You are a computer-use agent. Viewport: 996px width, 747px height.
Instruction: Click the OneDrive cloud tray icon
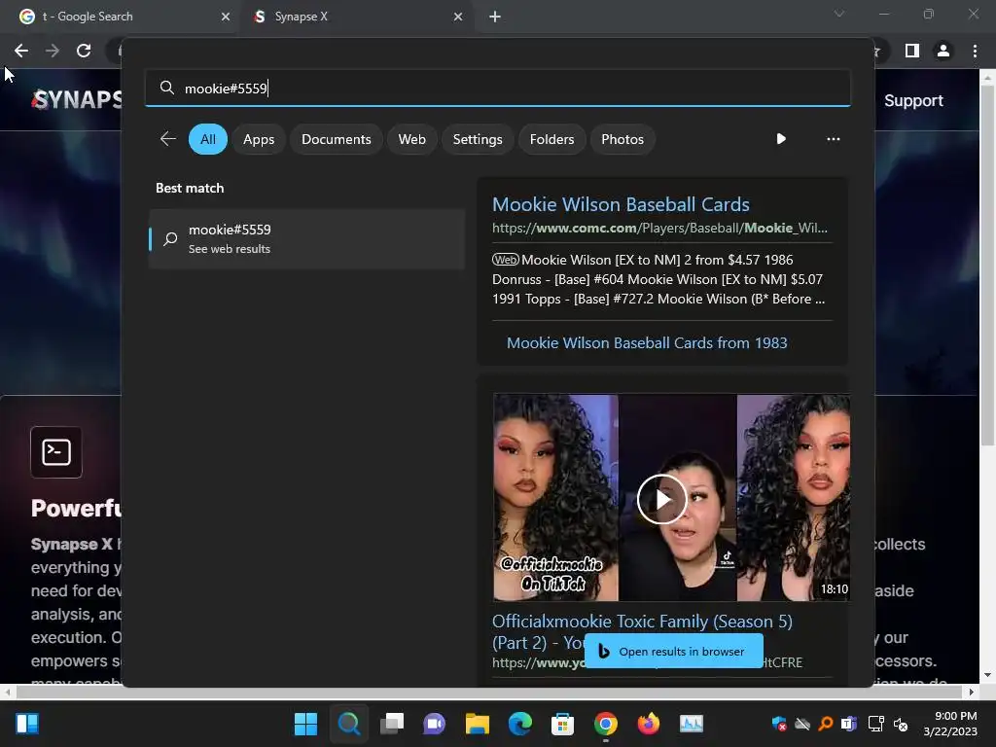(x=802, y=724)
